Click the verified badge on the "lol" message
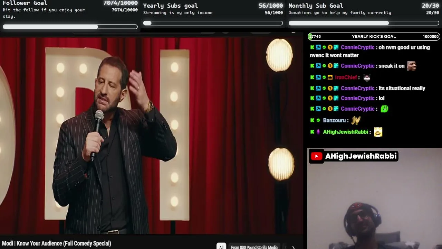 [x=324, y=98]
